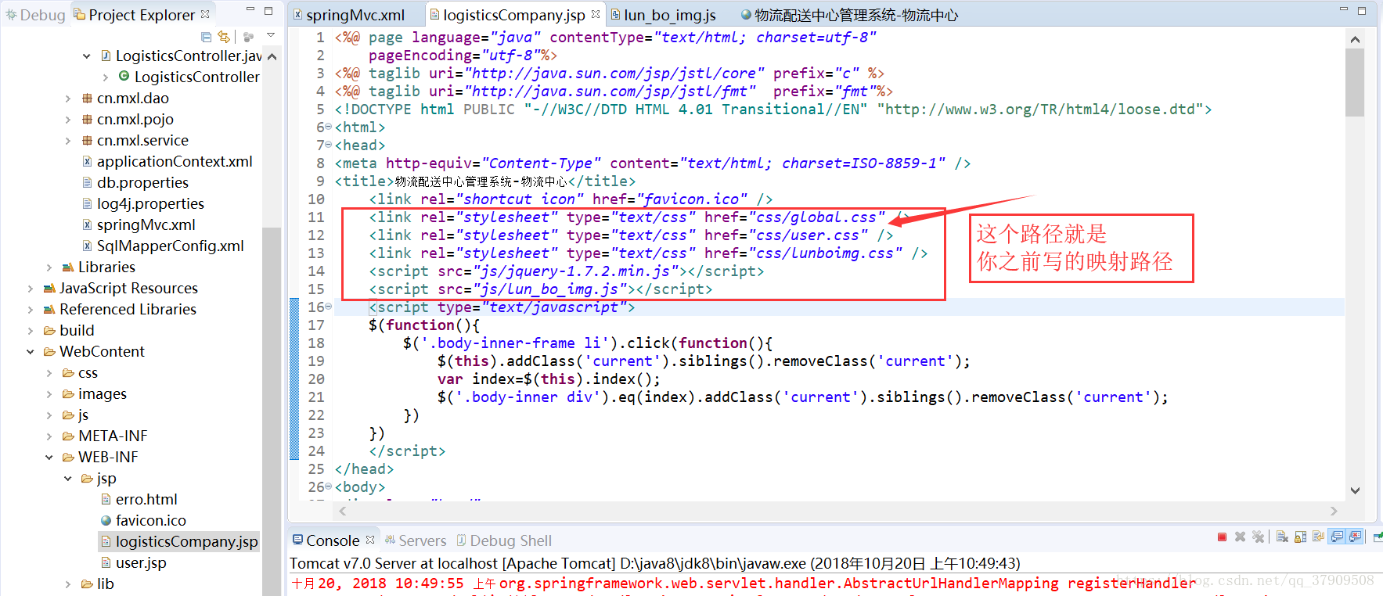The height and width of the screenshot is (596, 1383).
Task: Select log4j.properties file
Action: coord(143,203)
